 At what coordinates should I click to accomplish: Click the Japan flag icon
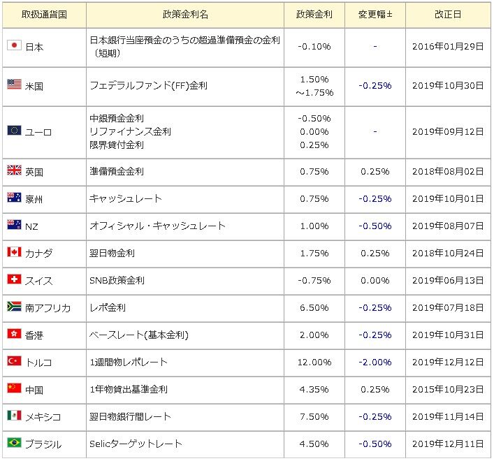pos(14,45)
